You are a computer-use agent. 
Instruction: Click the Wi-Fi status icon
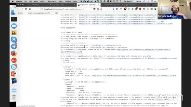(152, 1)
